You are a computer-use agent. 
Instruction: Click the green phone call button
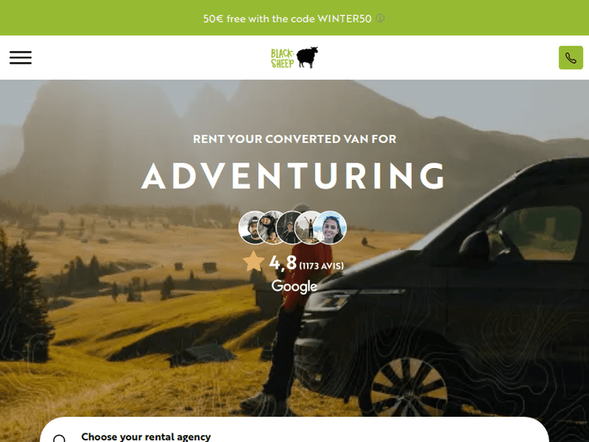[571, 57]
